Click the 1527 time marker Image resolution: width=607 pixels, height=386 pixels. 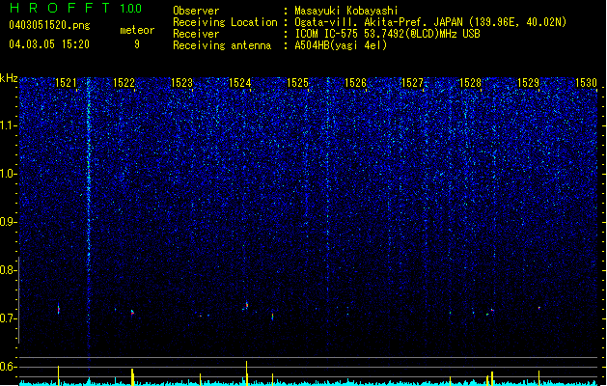coord(412,82)
